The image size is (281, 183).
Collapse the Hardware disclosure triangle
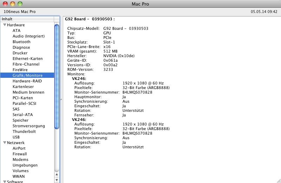[5, 25]
